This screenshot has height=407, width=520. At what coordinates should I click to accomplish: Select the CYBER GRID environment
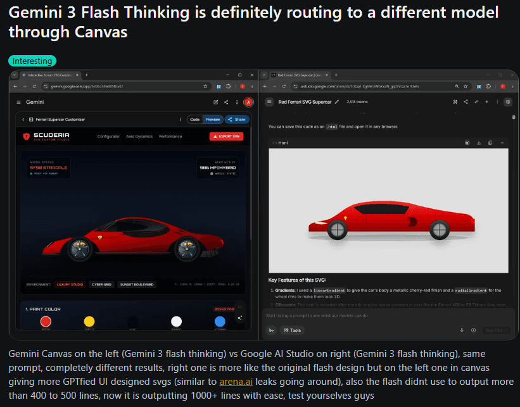[101, 284]
